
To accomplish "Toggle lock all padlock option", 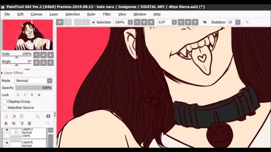I will pos(39,95).
